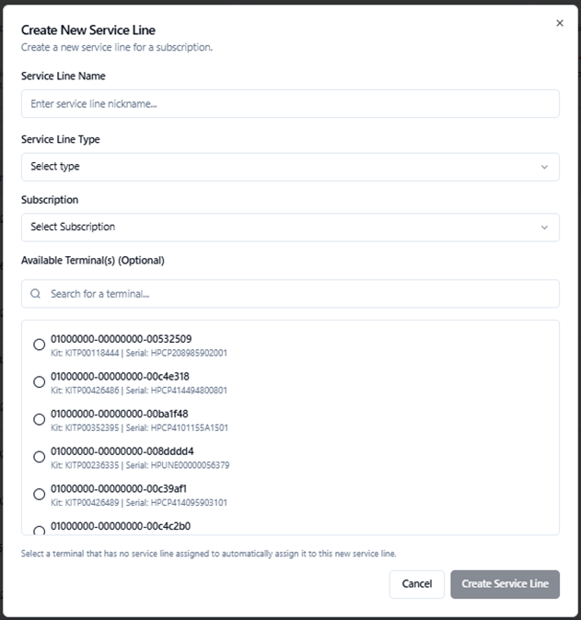
Task: Click Kit KITP00236335 serial details text
Action: pos(140,465)
